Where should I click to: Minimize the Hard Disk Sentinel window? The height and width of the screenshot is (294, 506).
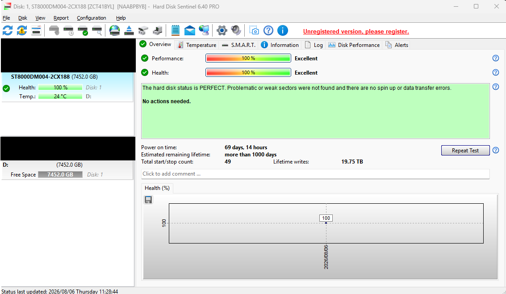[x=456, y=6]
